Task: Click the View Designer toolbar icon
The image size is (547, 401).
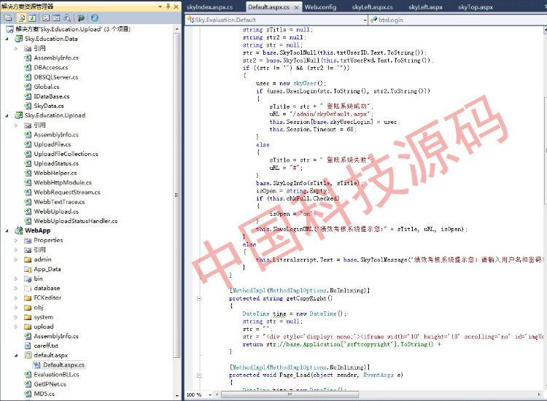Action: pyautogui.click(x=56, y=17)
